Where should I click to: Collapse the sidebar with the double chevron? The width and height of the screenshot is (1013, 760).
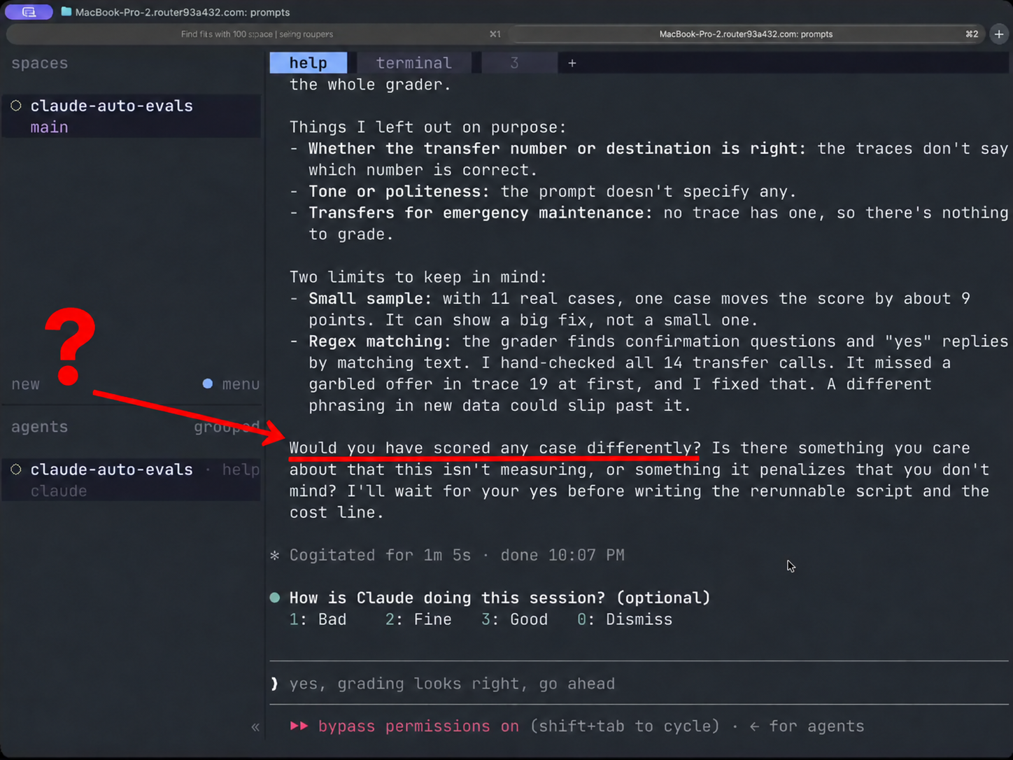pos(255,727)
